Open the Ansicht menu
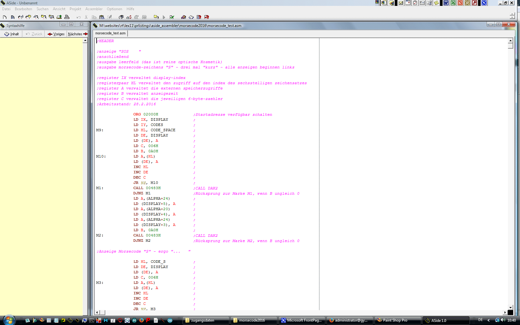This screenshot has height=325, width=520. pos(59,9)
